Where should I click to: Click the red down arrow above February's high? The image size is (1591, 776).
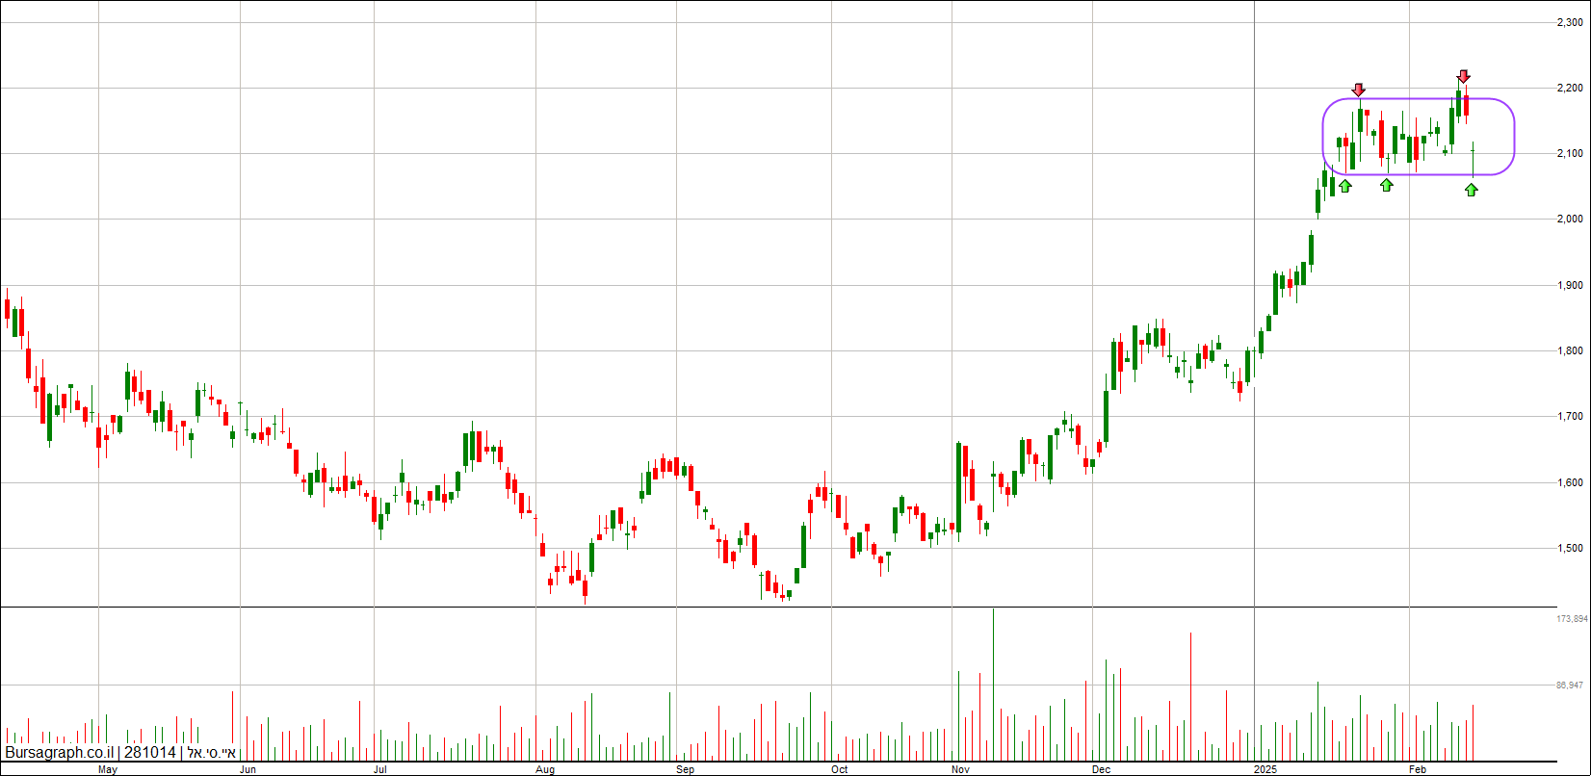coord(1463,76)
